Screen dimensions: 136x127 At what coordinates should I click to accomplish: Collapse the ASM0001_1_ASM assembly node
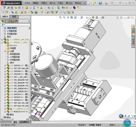point(2,43)
